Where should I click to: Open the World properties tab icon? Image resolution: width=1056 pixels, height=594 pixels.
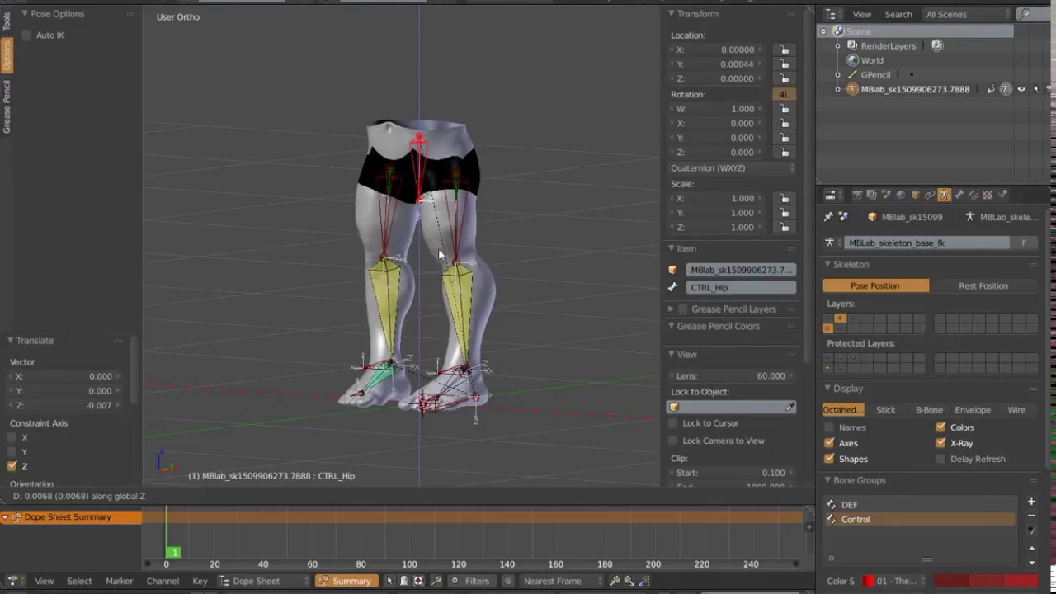click(901, 195)
